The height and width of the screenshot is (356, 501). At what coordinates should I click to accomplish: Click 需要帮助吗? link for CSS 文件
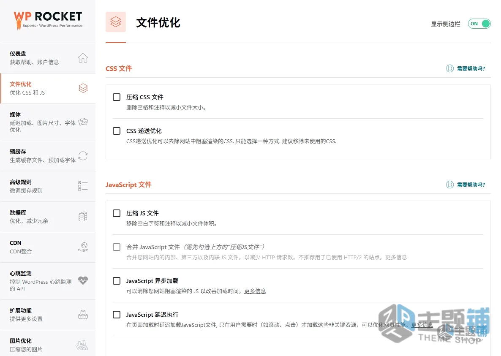point(471,69)
